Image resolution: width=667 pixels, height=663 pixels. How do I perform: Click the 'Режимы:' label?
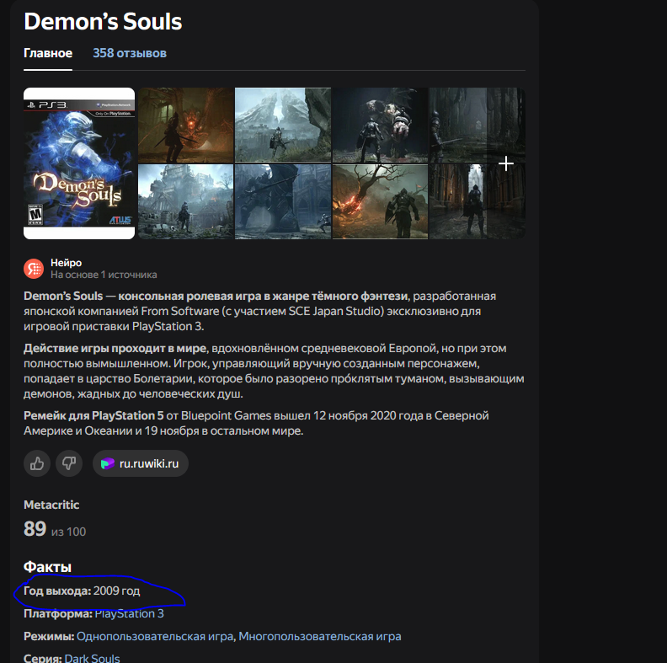point(49,637)
